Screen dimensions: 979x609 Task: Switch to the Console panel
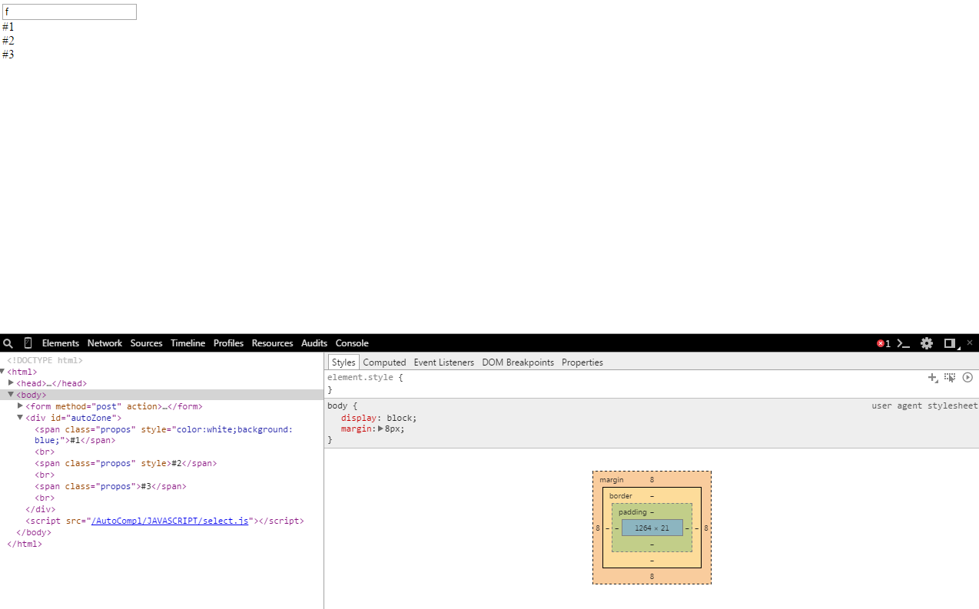coord(352,343)
